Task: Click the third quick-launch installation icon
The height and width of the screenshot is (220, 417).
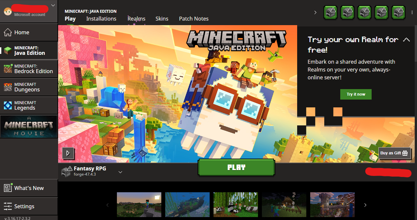Action: click(x=364, y=12)
